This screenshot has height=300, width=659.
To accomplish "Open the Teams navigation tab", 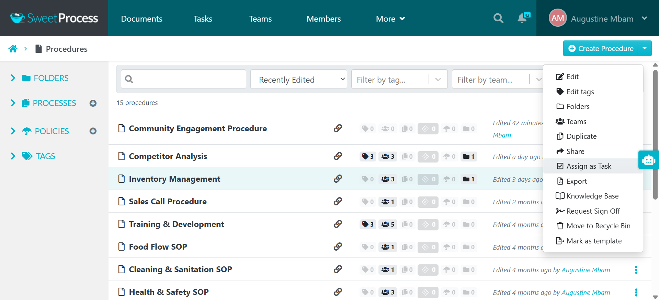I will coord(260,19).
